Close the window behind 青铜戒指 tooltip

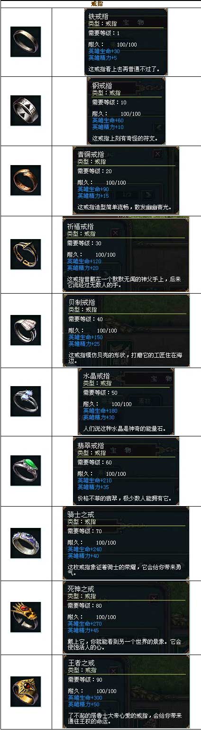coord(158,154)
